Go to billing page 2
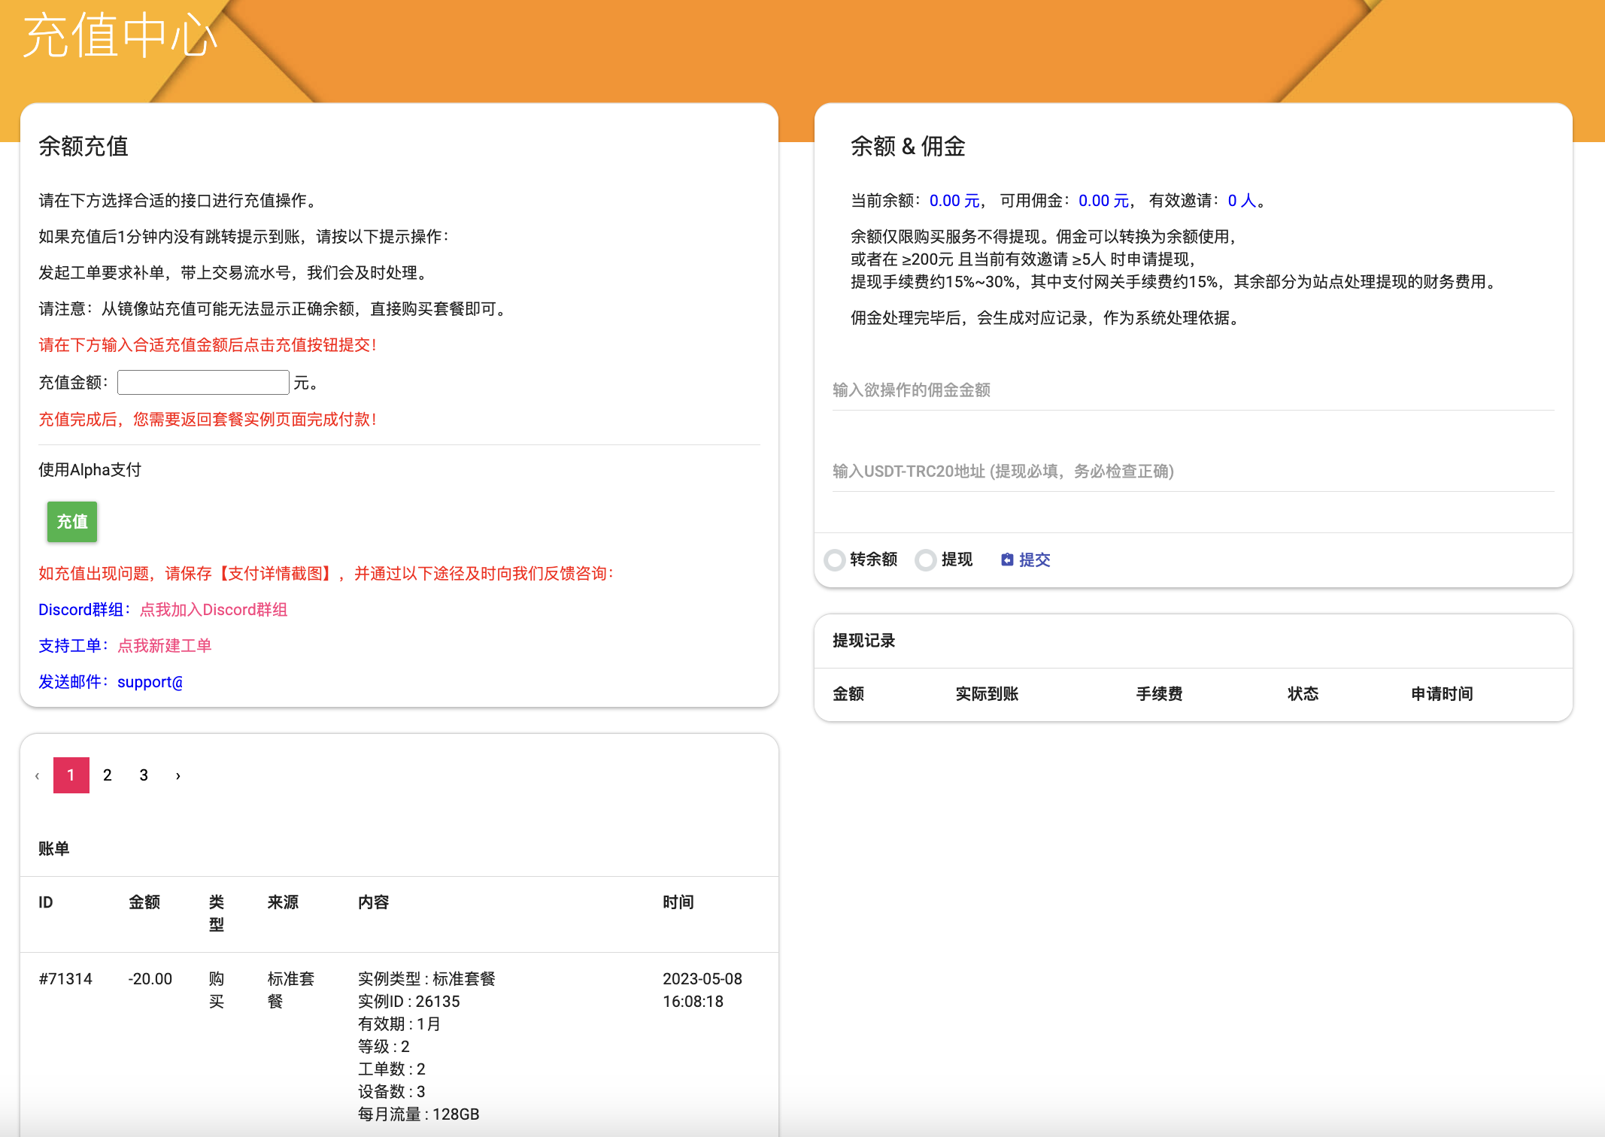This screenshot has width=1605, height=1137. click(108, 775)
